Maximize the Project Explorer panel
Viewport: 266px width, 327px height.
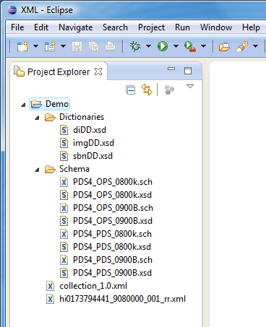[x=188, y=71]
